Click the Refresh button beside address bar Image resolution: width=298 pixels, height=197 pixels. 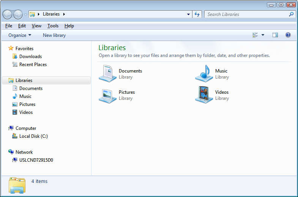(x=197, y=14)
